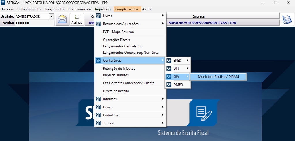Click the Senha password field
295x141 pixels.
tap(34, 23)
